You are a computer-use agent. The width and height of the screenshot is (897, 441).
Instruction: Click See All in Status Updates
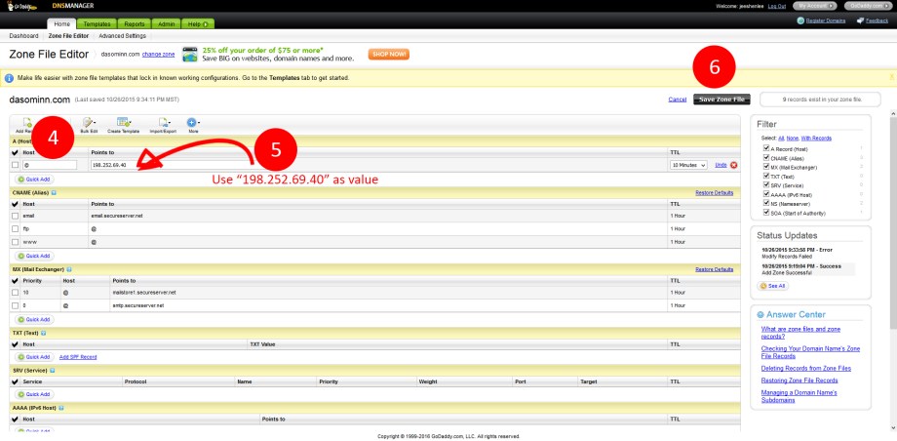(x=773, y=285)
